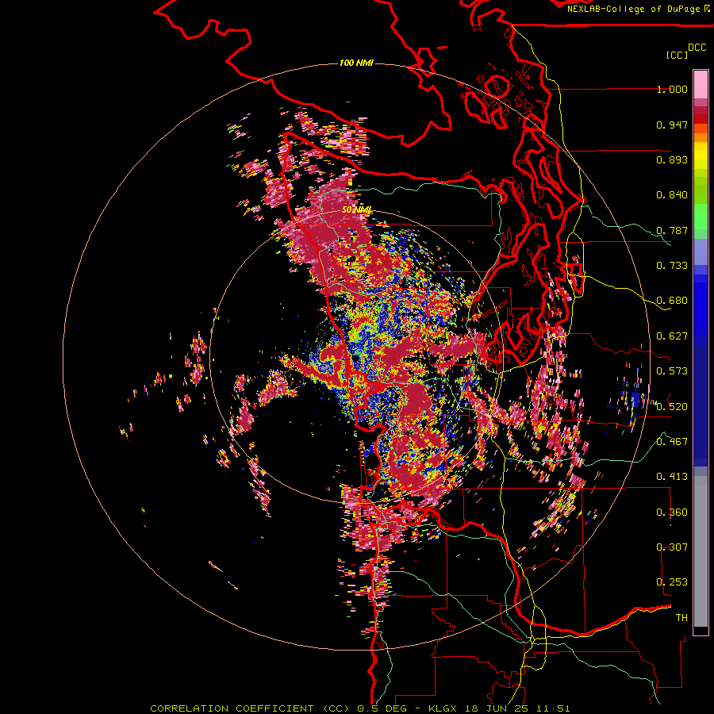714x714 pixels.
Task: Pick the light pink top color bar segment
Action: tap(701, 84)
